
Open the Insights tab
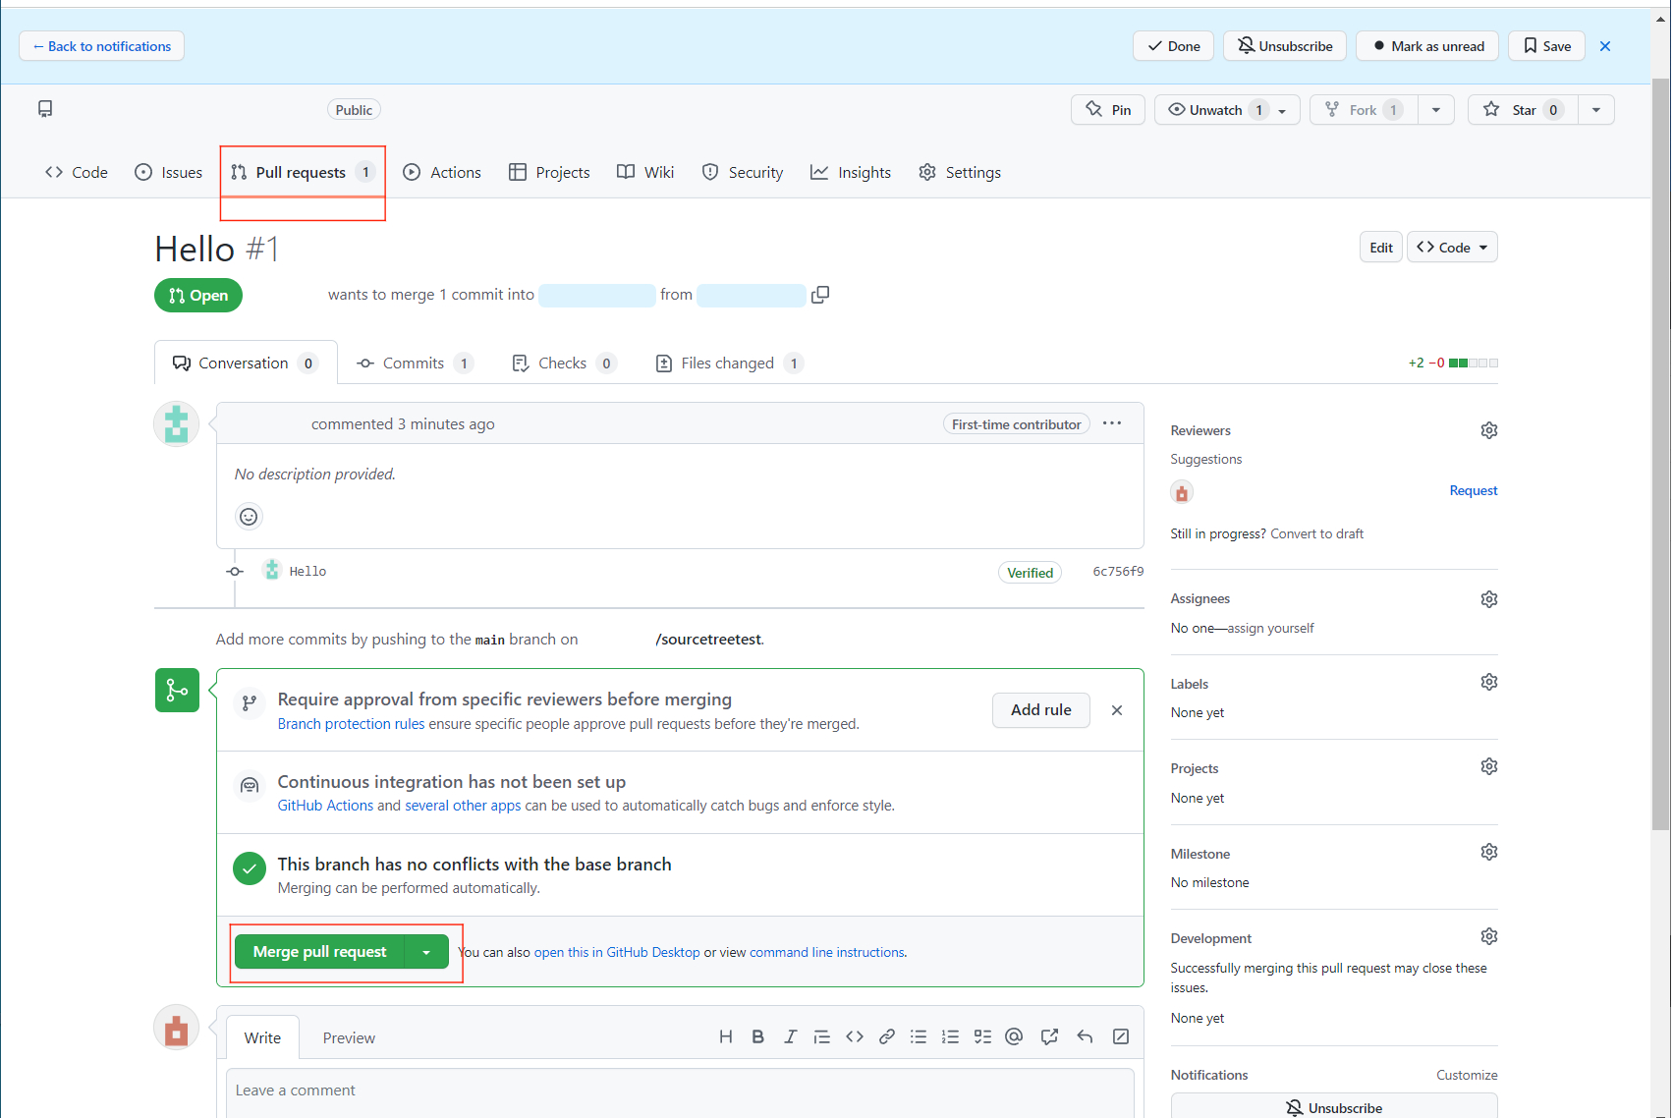(x=851, y=173)
